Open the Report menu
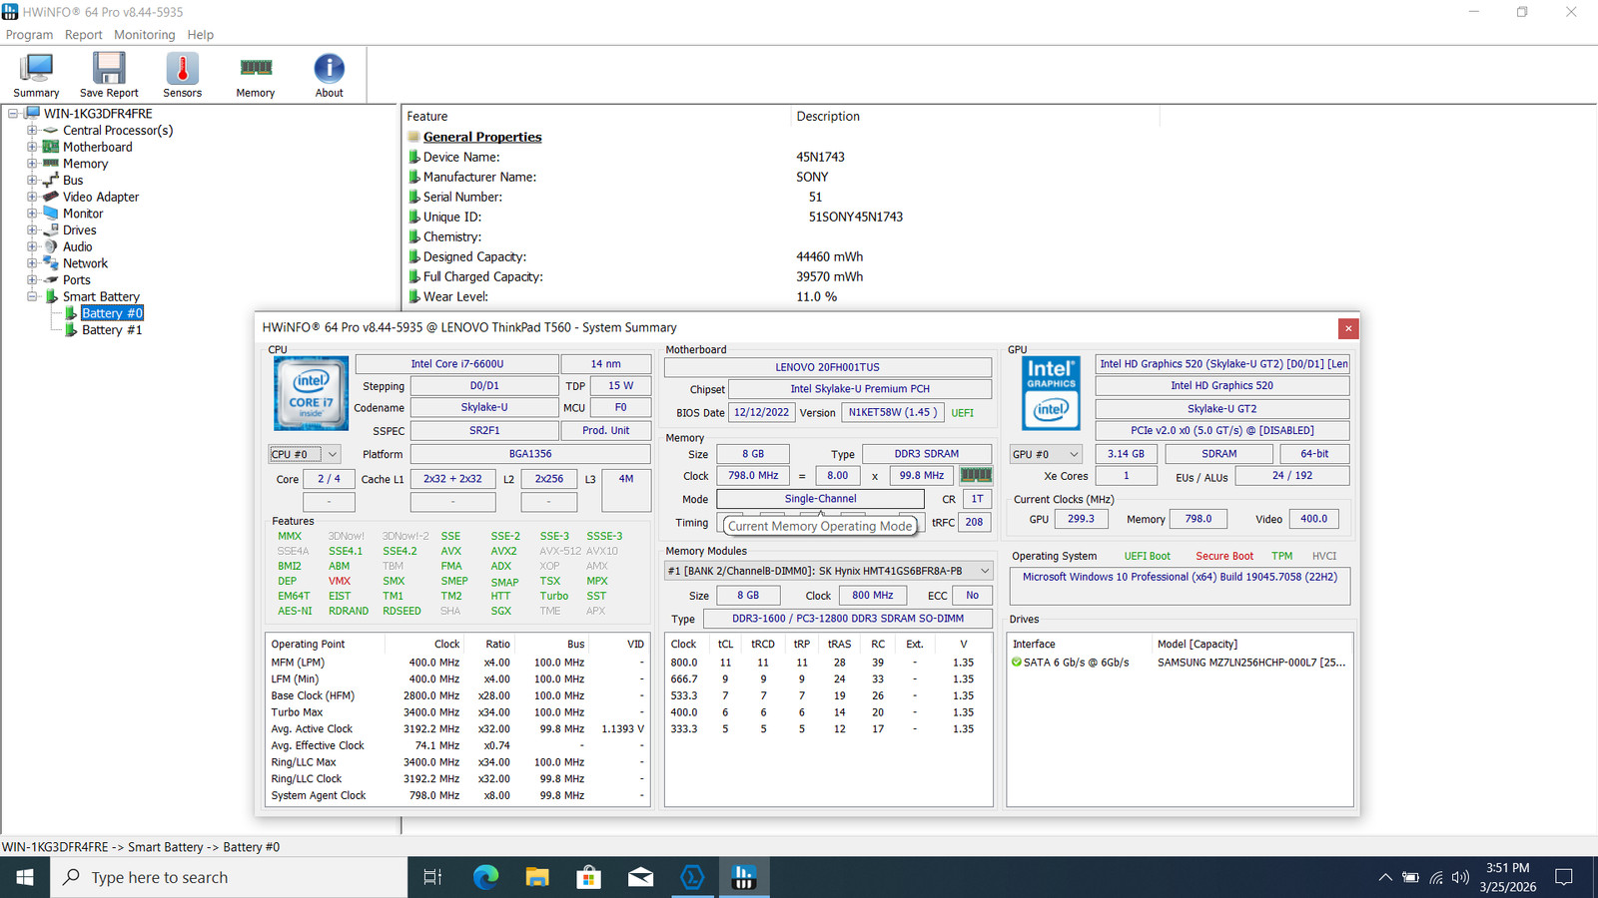Image resolution: width=1598 pixels, height=898 pixels. point(84,35)
